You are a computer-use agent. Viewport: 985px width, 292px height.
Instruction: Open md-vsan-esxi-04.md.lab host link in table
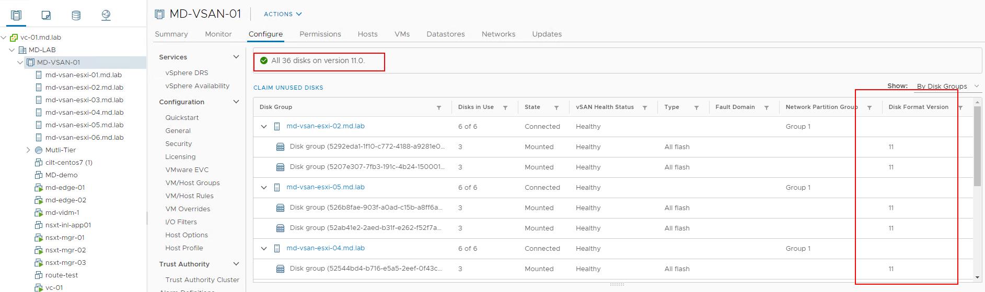[326, 248]
